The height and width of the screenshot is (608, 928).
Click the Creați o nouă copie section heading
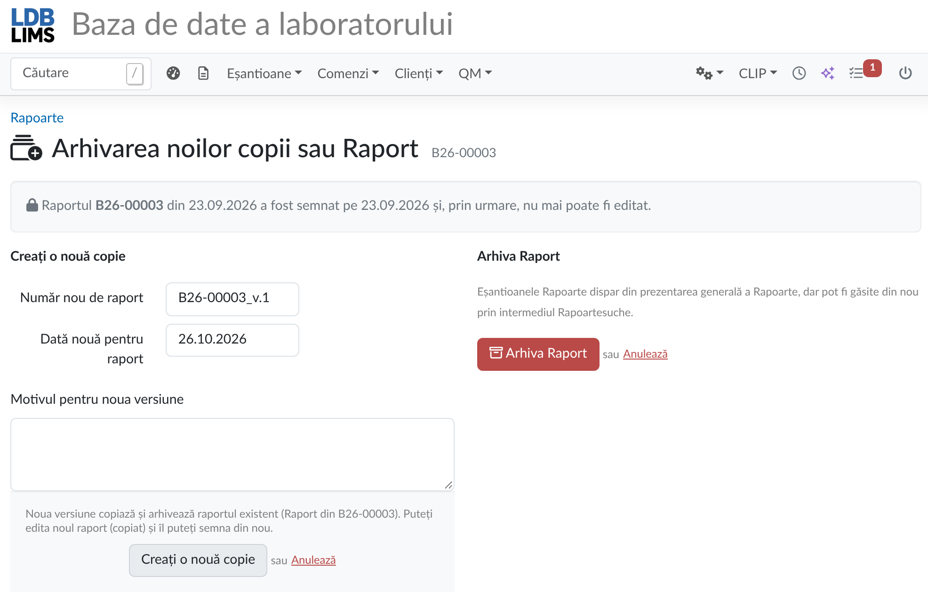[x=68, y=256]
